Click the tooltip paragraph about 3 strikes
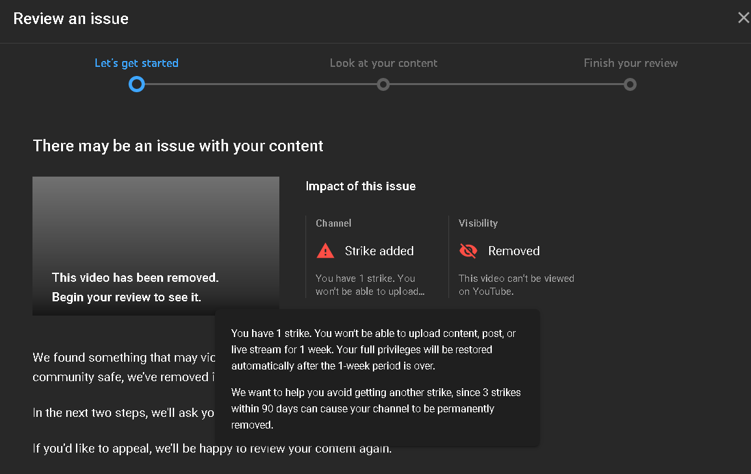 pyautogui.click(x=375, y=408)
